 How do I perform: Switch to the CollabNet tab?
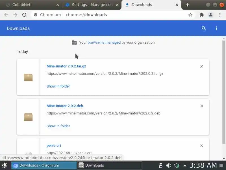pos(31,5)
